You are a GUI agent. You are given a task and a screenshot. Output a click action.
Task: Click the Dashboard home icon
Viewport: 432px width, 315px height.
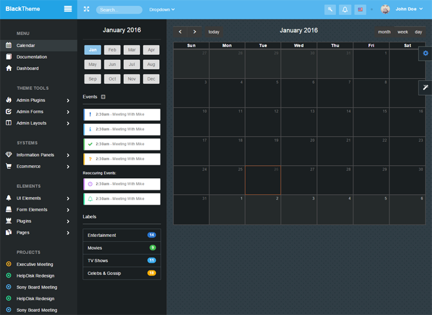(x=9, y=68)
